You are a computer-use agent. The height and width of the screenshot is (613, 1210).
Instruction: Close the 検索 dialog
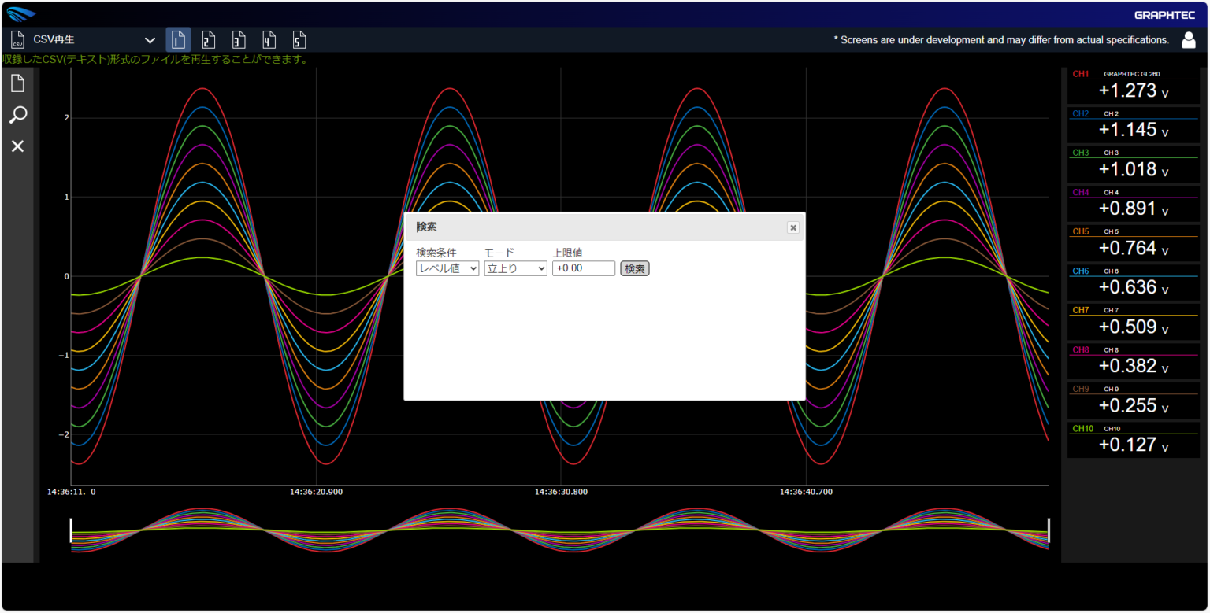coord(792,227)
